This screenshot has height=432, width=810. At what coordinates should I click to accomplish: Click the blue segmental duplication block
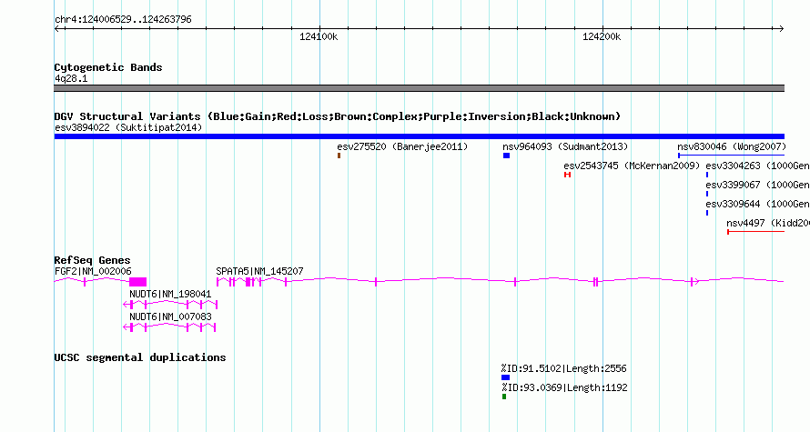click(x=505, y=377)
